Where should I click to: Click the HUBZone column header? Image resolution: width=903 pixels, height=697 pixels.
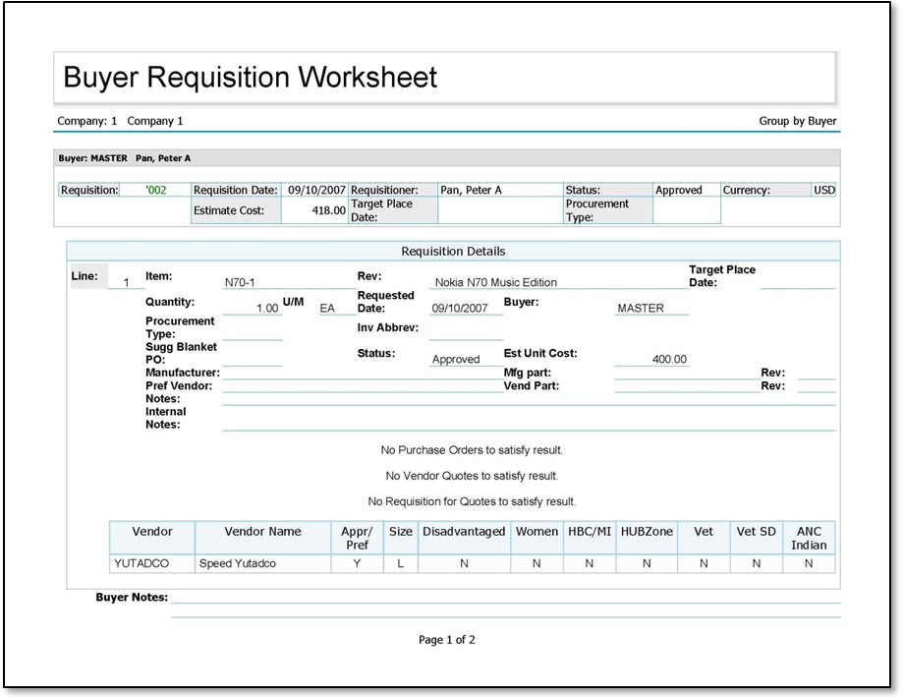[647, 532]
